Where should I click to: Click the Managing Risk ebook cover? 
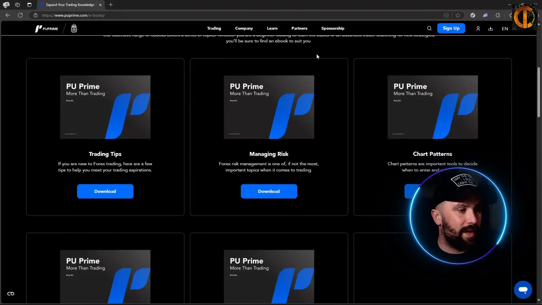(x=269, y=107)
